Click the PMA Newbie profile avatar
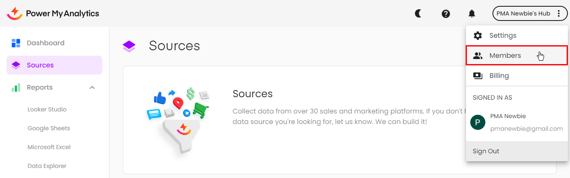The height and width of the screenshot is (178, 570). coord(478,122)
